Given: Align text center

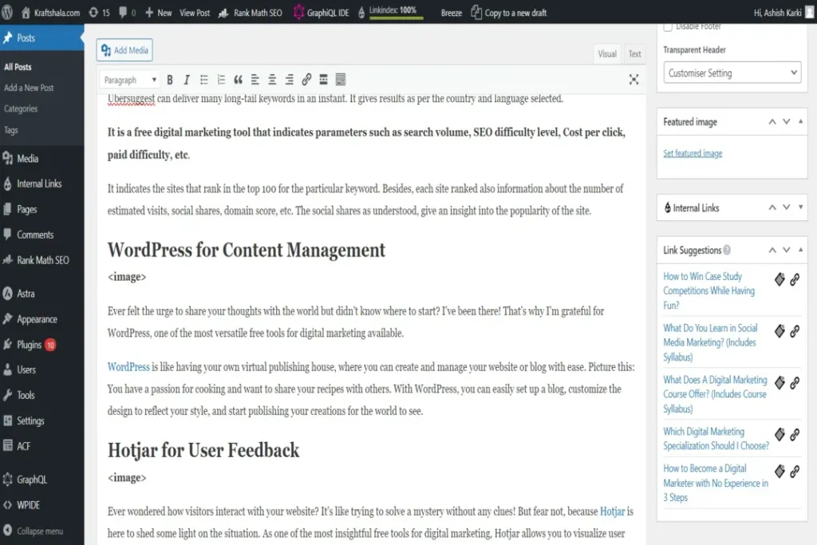Looking at the screenshot, I should coord(272,80).
